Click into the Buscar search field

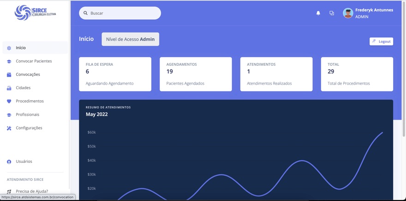click(x=120, y=13)
